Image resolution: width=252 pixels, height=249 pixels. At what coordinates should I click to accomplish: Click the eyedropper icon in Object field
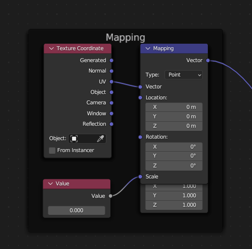100,139
